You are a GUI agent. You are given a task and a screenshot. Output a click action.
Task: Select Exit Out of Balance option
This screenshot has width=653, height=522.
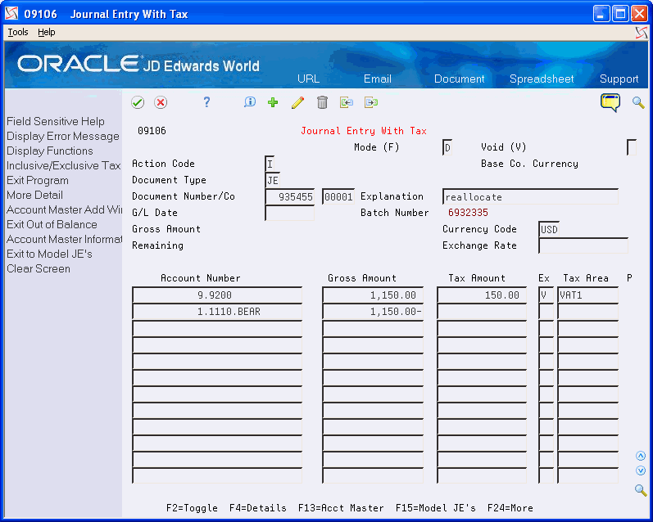pos(52,225)
